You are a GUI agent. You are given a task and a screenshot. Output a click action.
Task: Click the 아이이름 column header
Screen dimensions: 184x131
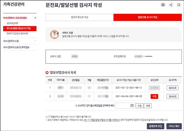tap(60, 80)
